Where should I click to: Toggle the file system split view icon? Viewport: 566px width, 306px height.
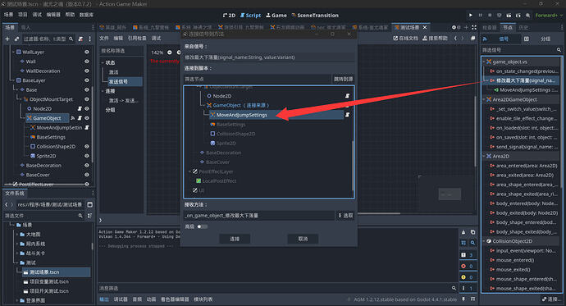pyautogui.click(x=90, y=204)
